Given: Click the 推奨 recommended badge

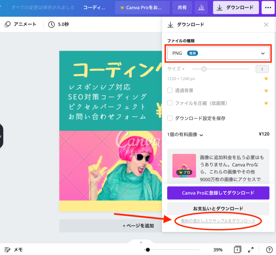Looking at the screenshot, I should pyautogui.click(x=193, y=53).
